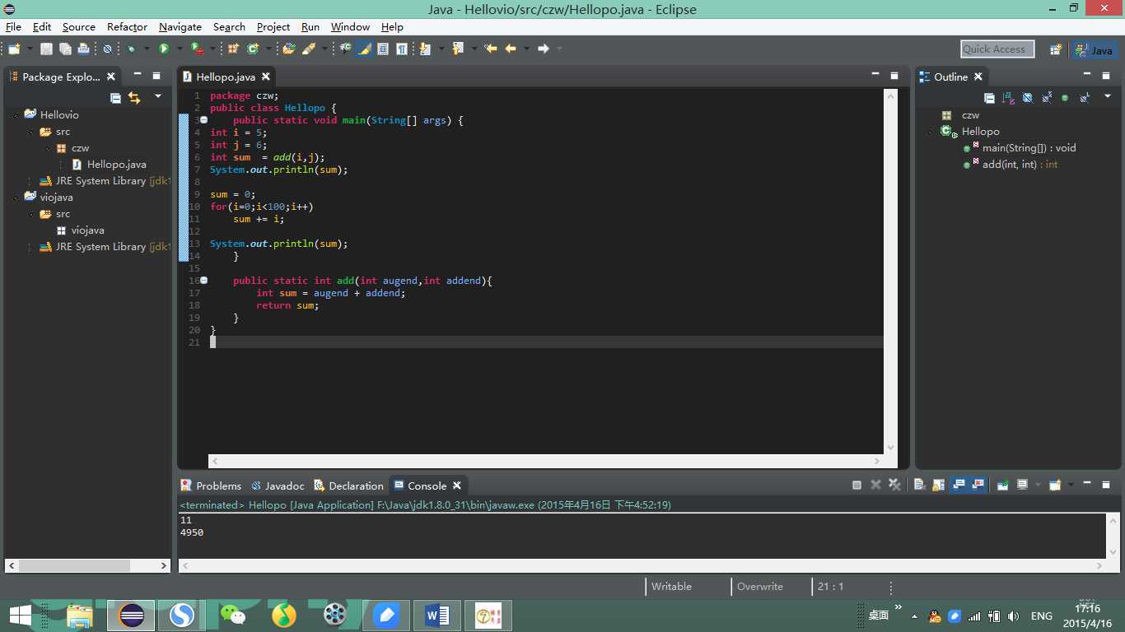Viewport: 1125px width, 632px height.
Task: Toggle Show Whitespace Characters
Action: click(x=402, y=49)
